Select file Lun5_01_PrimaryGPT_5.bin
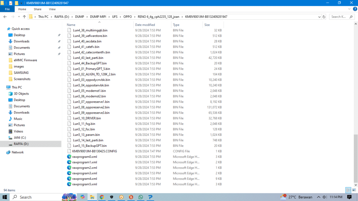358x201 pixels. 91,69
